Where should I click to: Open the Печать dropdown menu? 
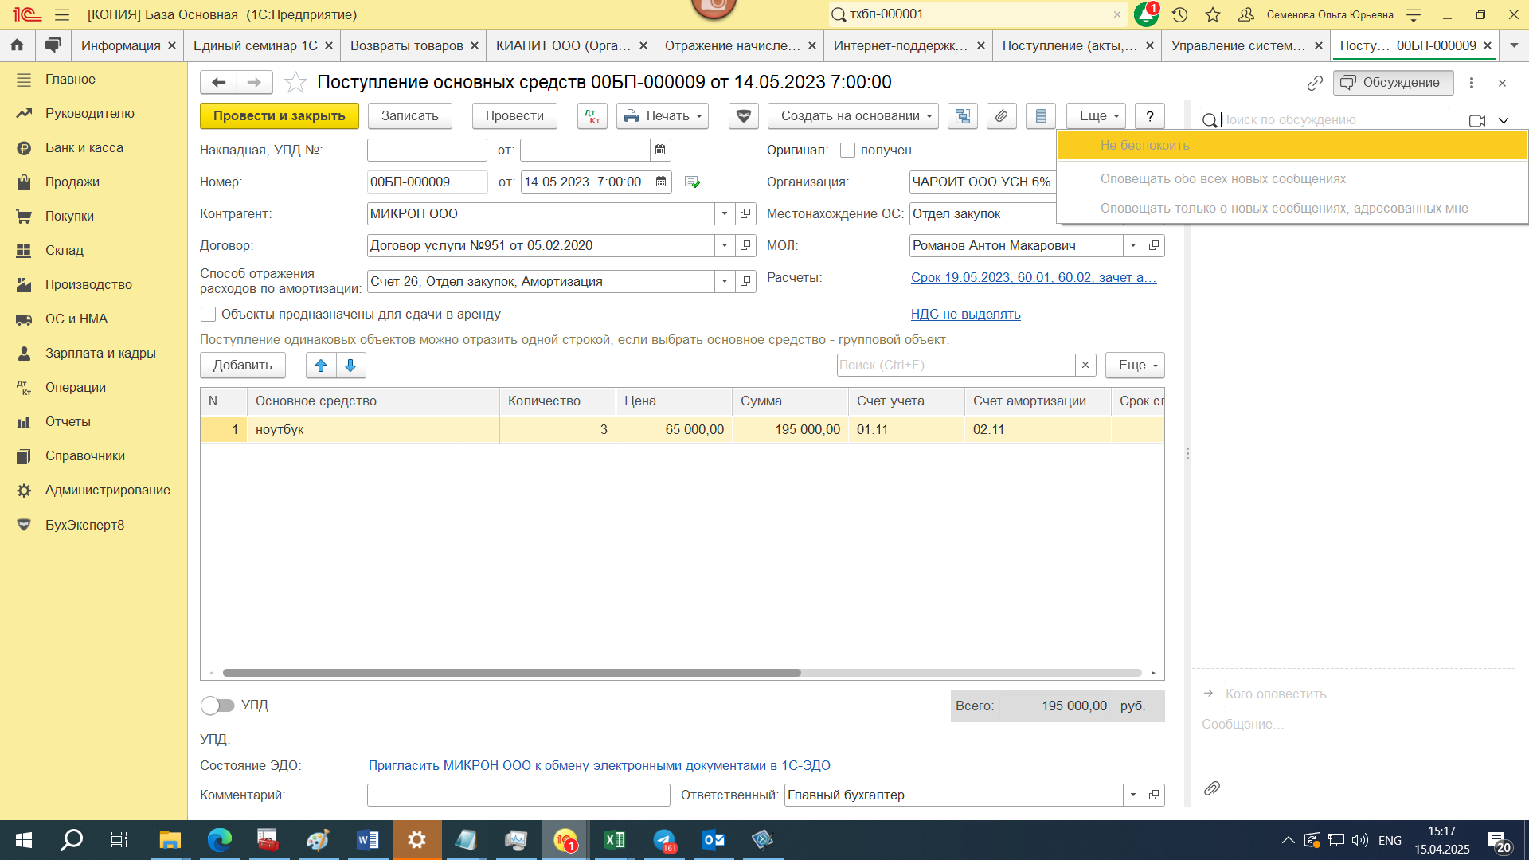click(663, 116)
